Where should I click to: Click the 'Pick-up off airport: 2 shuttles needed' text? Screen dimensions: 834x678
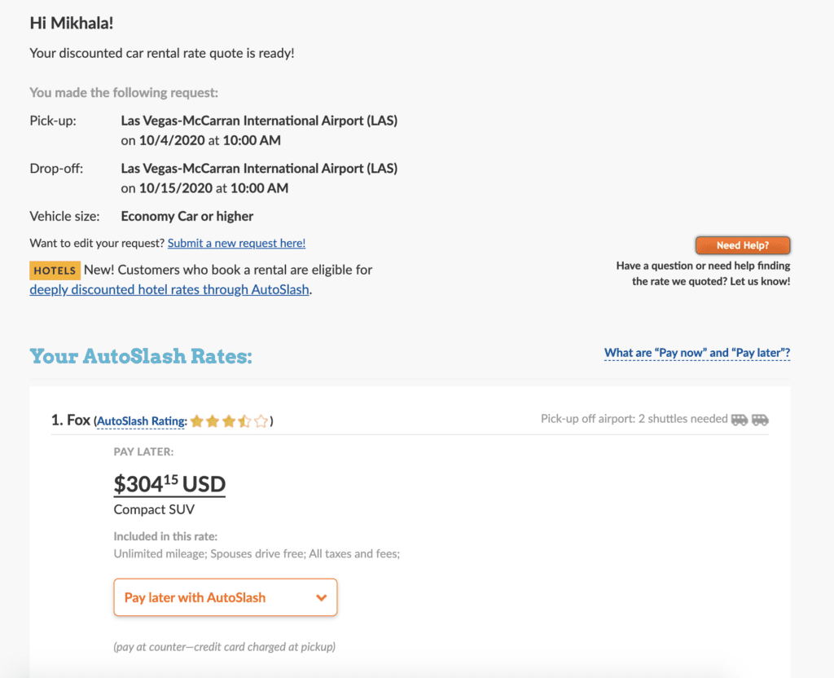(x=634, y=419)
